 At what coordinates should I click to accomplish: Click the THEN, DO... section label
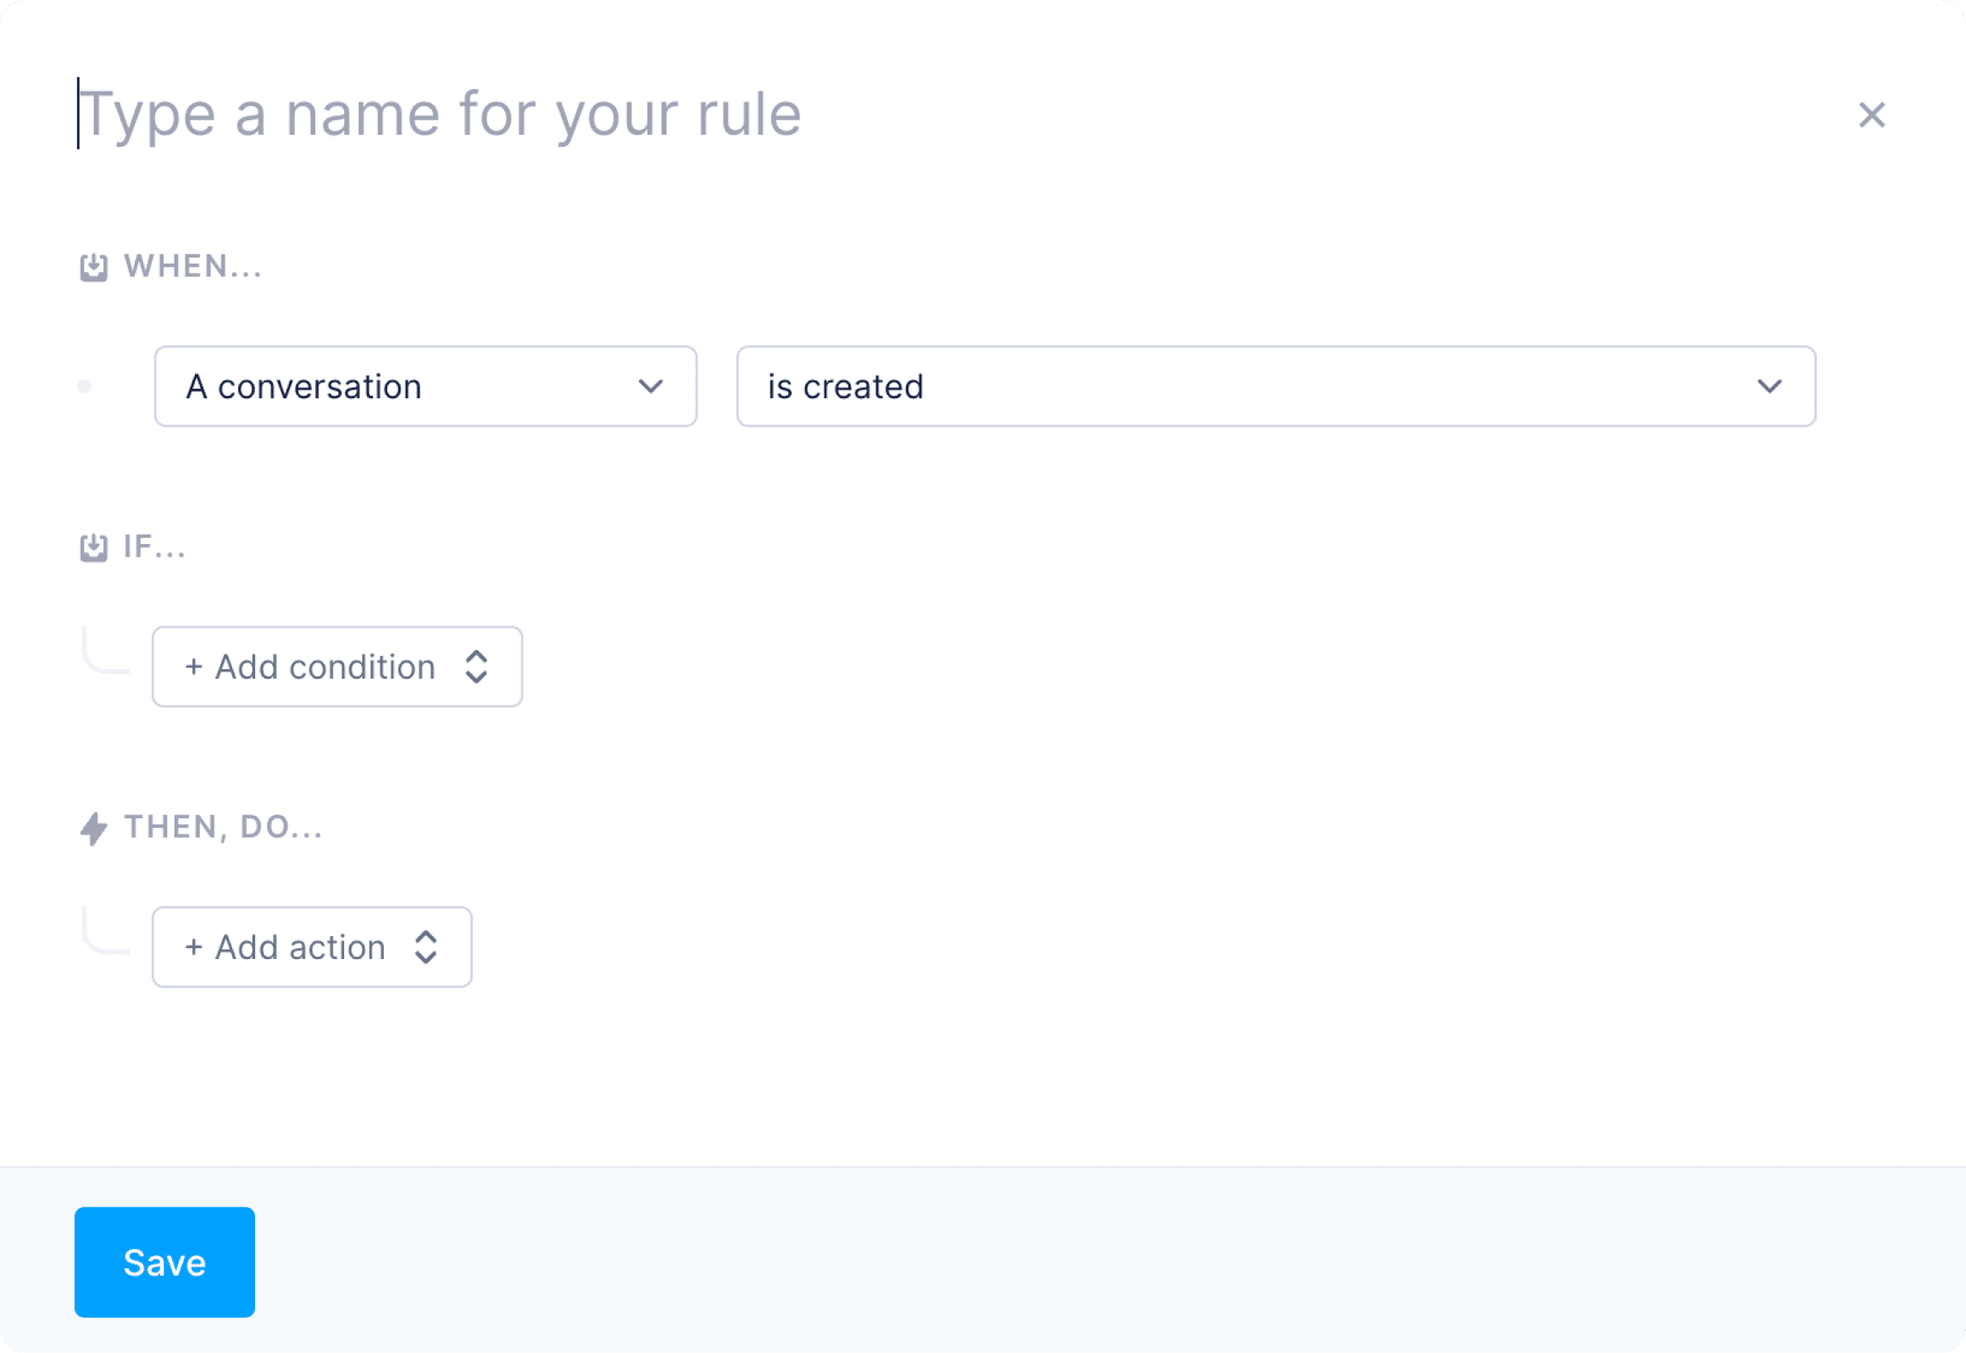pyautogui.click(x=224, y=828)
